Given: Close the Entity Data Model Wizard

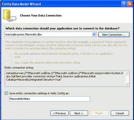Looking at the screenshot, I should 130,4.
